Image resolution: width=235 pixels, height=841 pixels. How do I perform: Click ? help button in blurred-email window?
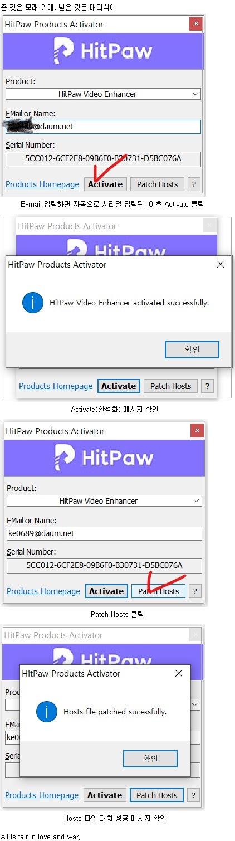pos(194,184)
